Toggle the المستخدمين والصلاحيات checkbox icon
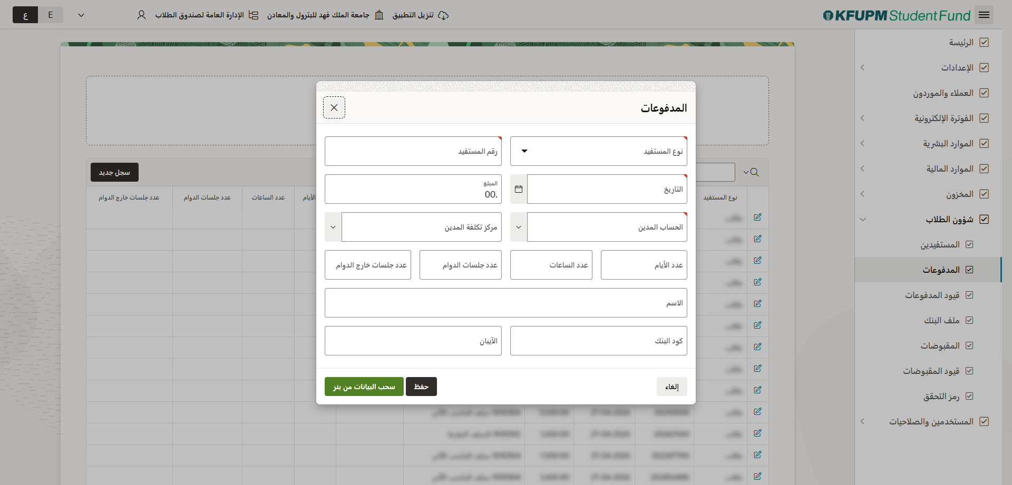The width and height of the screenshot is (1012, 485). [x=984, y=421]
